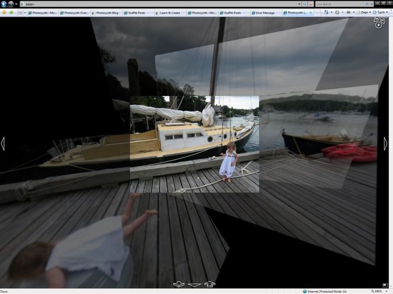393x294 pixels.
Task: Expand the zoom level dropdown arrow
Action: pos(386,292)
